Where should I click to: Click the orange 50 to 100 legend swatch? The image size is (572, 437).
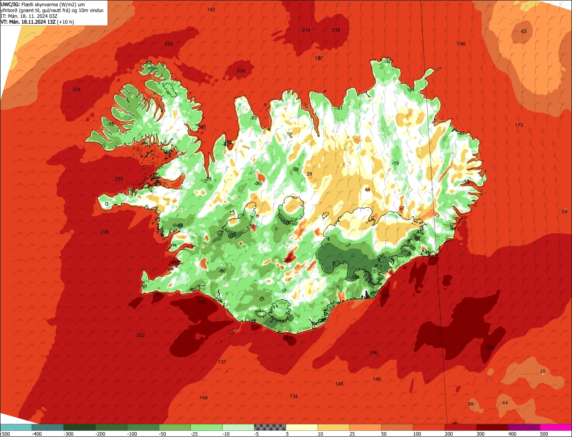point(397,427)
